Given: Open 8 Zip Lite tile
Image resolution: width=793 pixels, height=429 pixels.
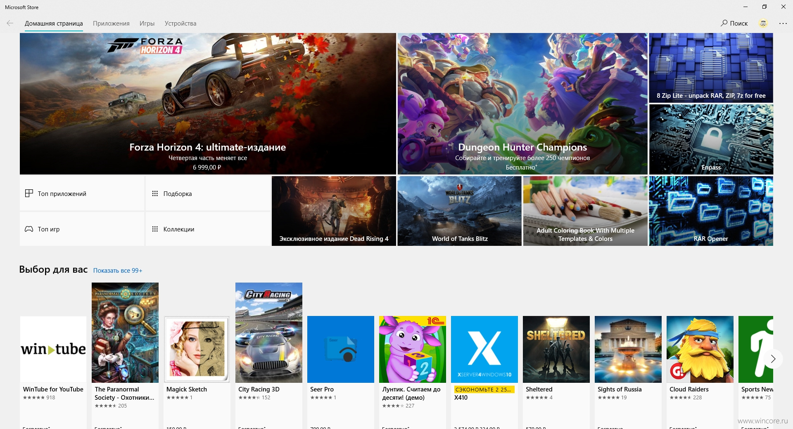Looking at the screenshot, I should [711, 68].
